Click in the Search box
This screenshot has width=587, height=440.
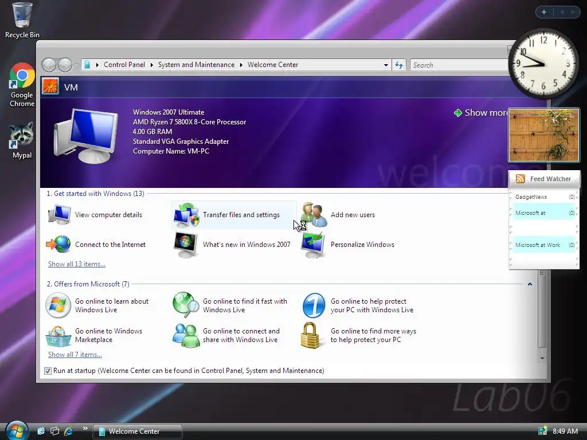tap(459, 65)
